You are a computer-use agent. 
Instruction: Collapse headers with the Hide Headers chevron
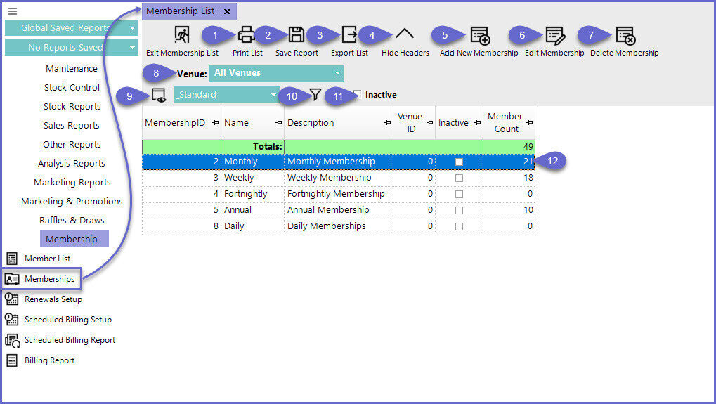click(405, 35)
